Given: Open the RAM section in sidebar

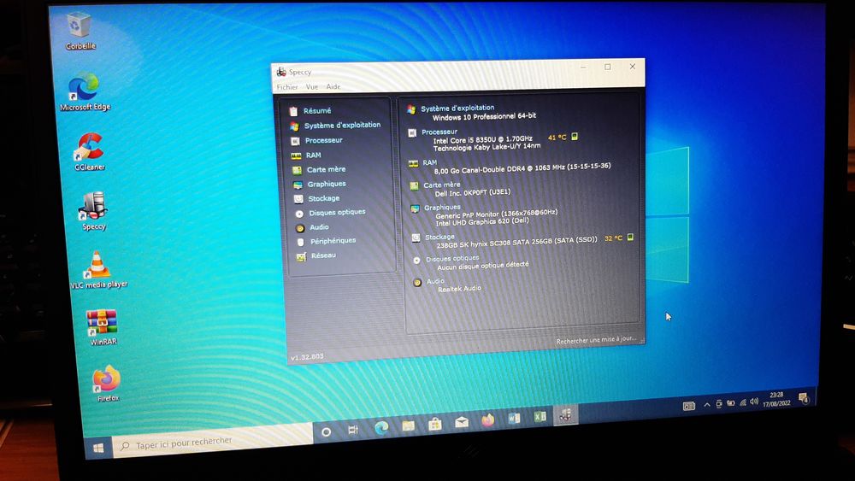Looking at the screenshot, I should [x=313, y=155].
